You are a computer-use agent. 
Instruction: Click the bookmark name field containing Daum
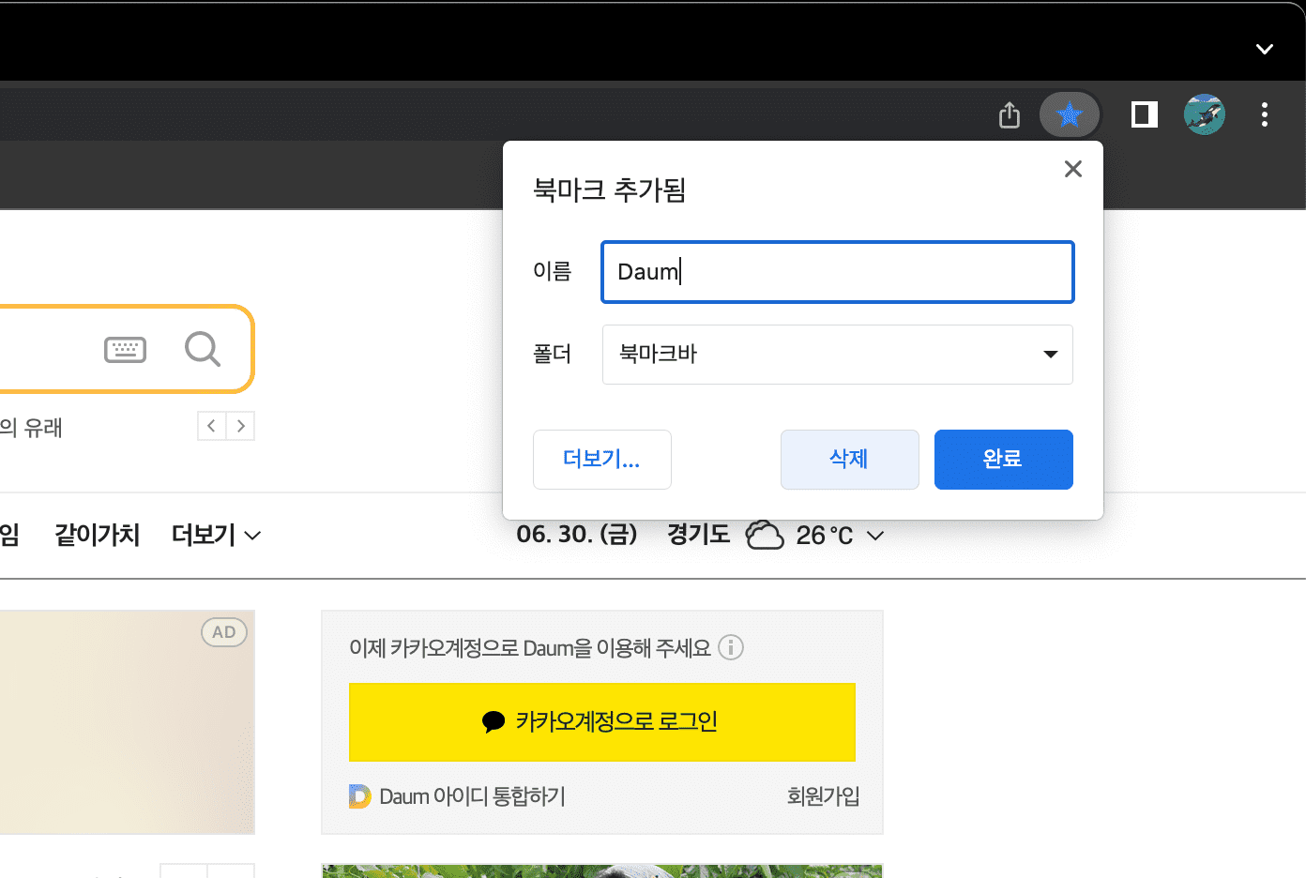tap(837, 272)
